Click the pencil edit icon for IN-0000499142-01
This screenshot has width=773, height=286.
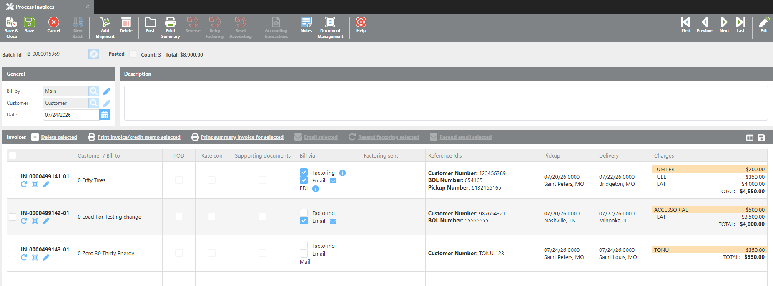tap(46, 221)
